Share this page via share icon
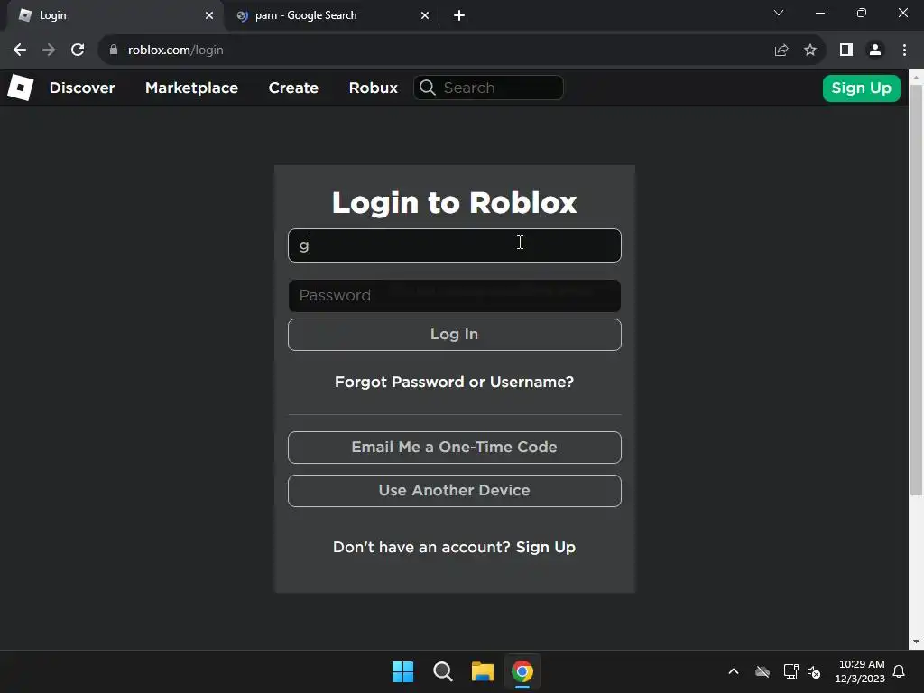Viewport: 924px width, 693px height. coord(781,51)
